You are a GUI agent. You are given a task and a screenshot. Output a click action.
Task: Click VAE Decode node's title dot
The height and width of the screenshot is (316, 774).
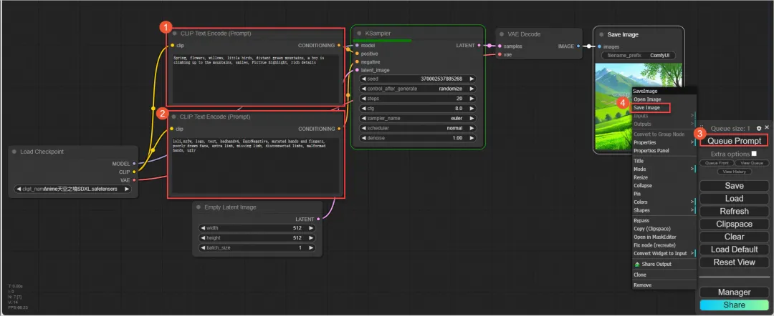click(502, 34)
